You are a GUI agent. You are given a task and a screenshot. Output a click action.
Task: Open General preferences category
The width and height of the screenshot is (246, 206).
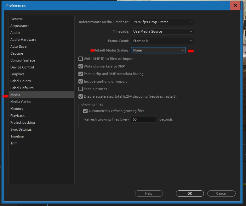41,19
